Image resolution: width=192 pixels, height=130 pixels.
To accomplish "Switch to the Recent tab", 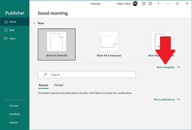I will point(43,85).
